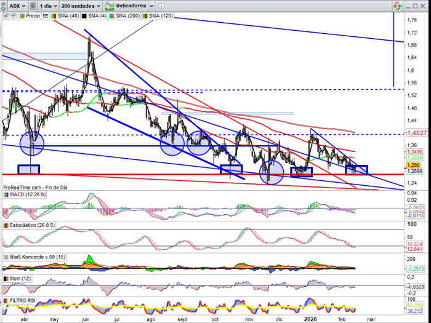Click the Precio label button
Viewport: 431px width, 323px height.
(x=31, y=17)
